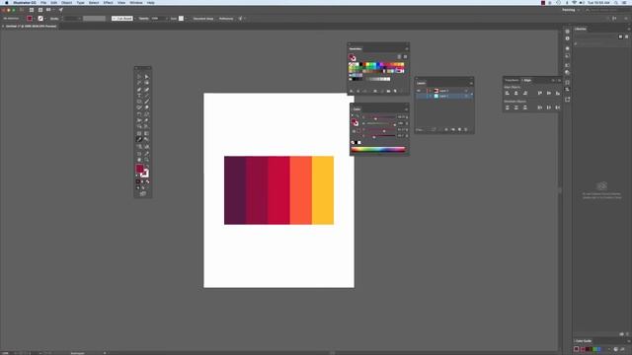Screen dimensions: 632x355
Task: Expand the top layer disclosure triangle
Action: [x=431, y=91]
